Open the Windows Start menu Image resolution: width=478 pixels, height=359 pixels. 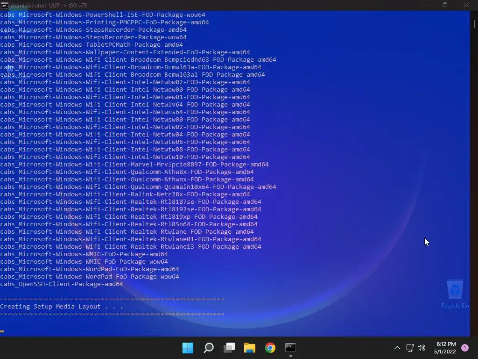188,348
